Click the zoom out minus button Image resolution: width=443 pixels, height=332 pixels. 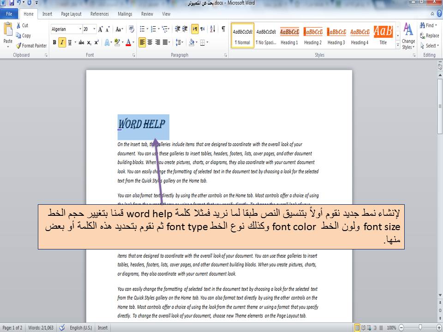pos(401,328)
